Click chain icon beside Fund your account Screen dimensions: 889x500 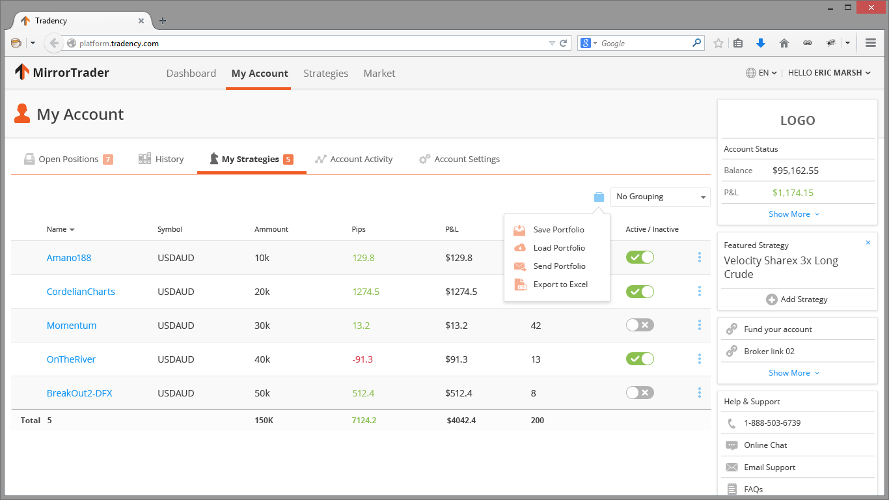point(732,329)
